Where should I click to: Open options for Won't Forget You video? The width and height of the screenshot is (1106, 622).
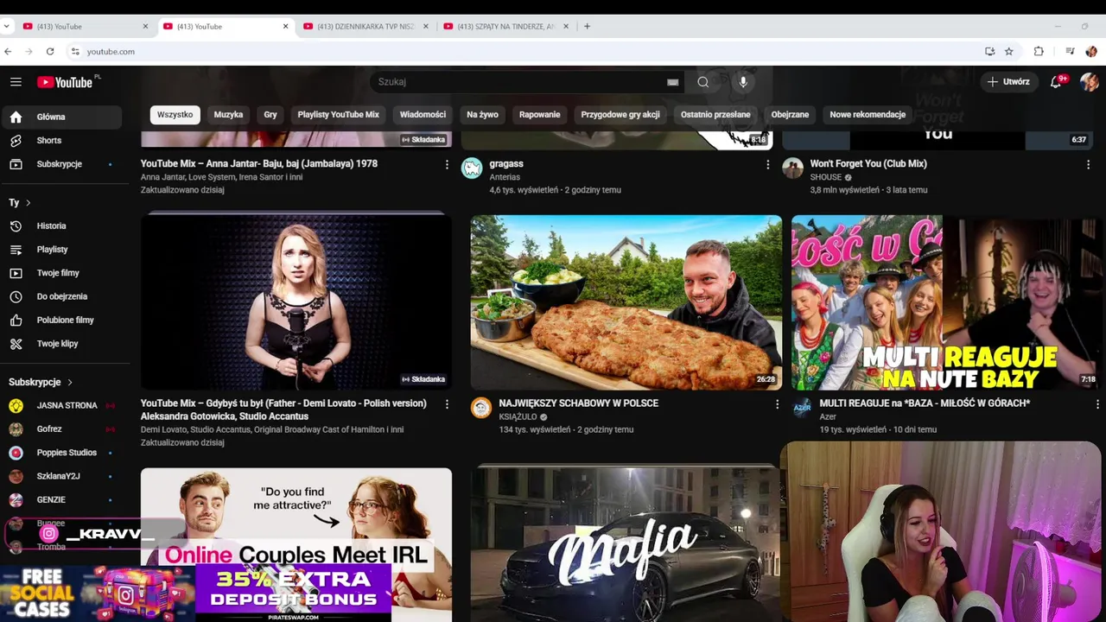pyautogui.click(x=1088, y=164)
